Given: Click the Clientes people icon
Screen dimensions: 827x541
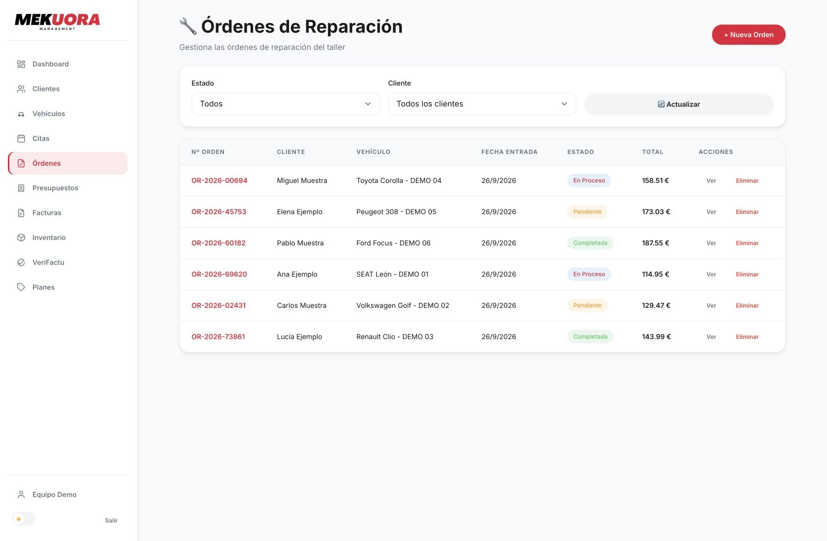Looking at the screenshot, I should point(21,89).
